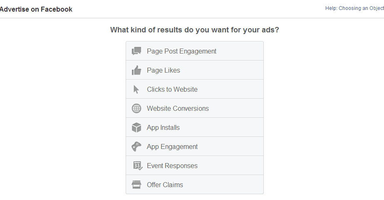
Task: Click the box App Installs icon
Action: (x=136, y=127)
